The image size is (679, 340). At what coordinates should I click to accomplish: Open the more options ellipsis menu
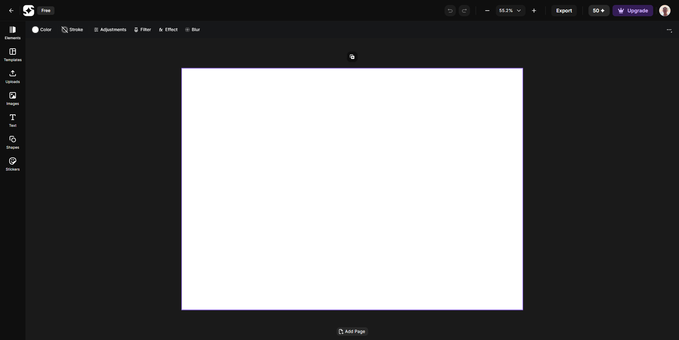(669, 30)
